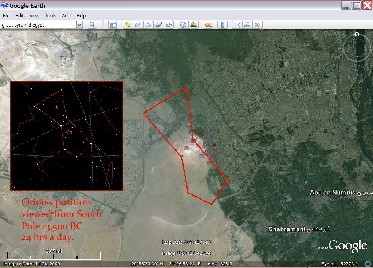Viewport: 373px width, 268px height.
Task: Click the search magnifier button
Action: tap(92, 25)
